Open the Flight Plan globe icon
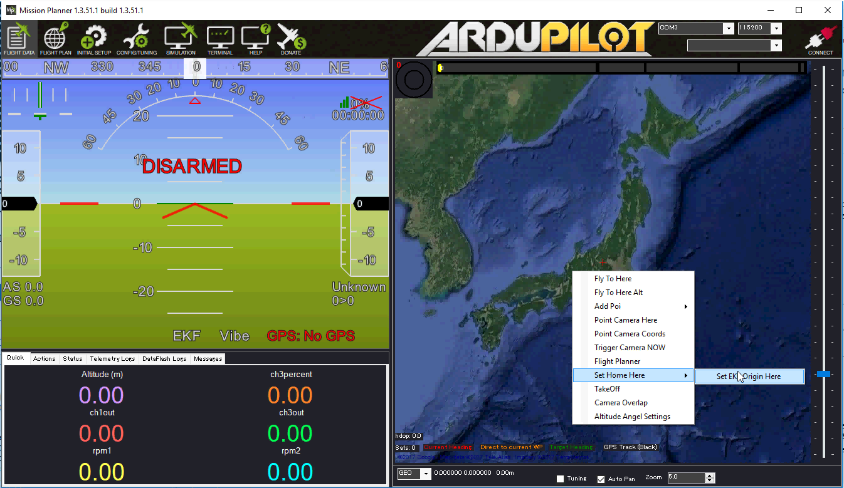 [55, 38]
